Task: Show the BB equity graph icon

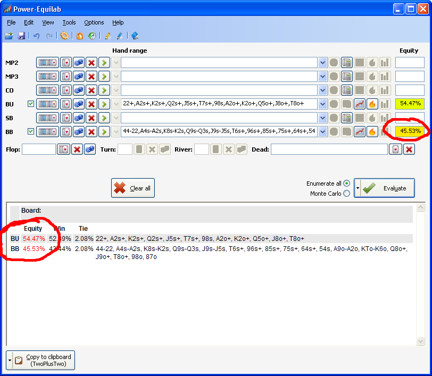Action: point(360,132)
